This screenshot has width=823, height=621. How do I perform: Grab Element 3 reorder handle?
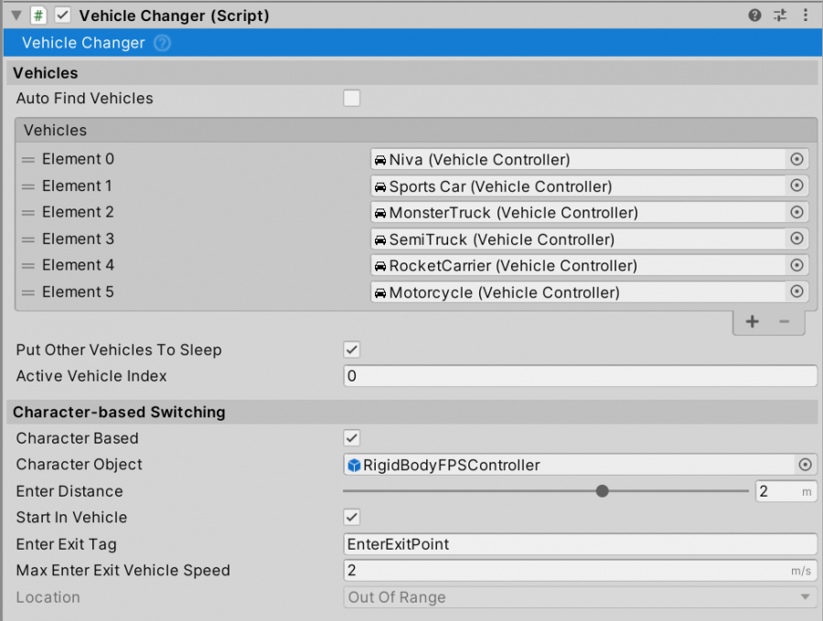pos(28,240)
